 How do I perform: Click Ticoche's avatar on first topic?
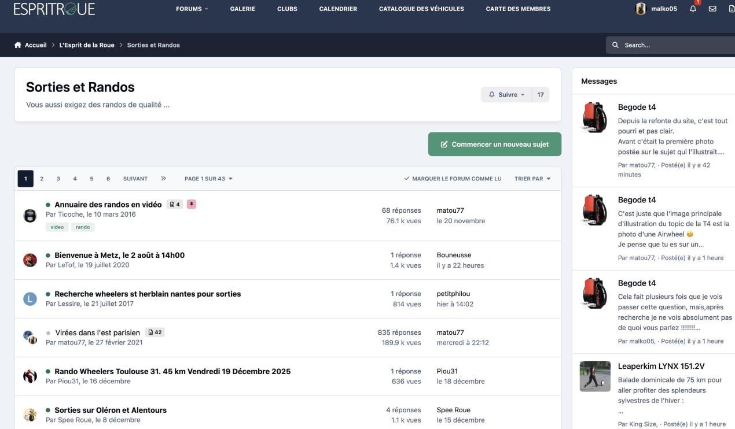coord(30,215)
